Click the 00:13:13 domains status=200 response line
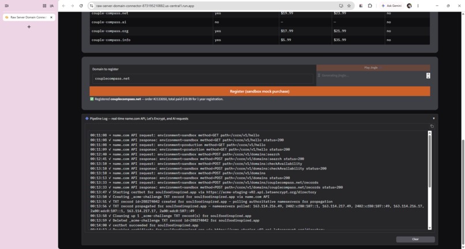This screenshot has width=465, height=249. point(190,178)
